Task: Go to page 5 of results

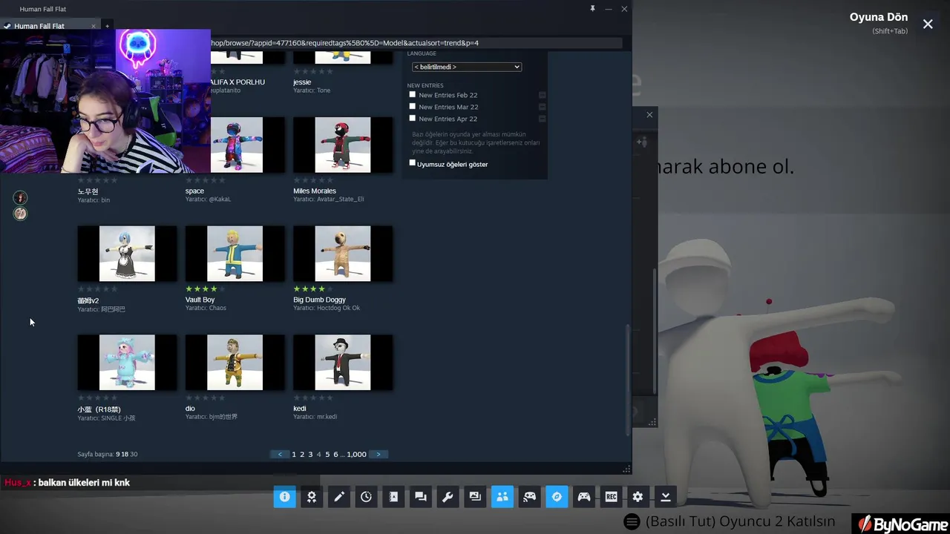Action: pos(327,454)
